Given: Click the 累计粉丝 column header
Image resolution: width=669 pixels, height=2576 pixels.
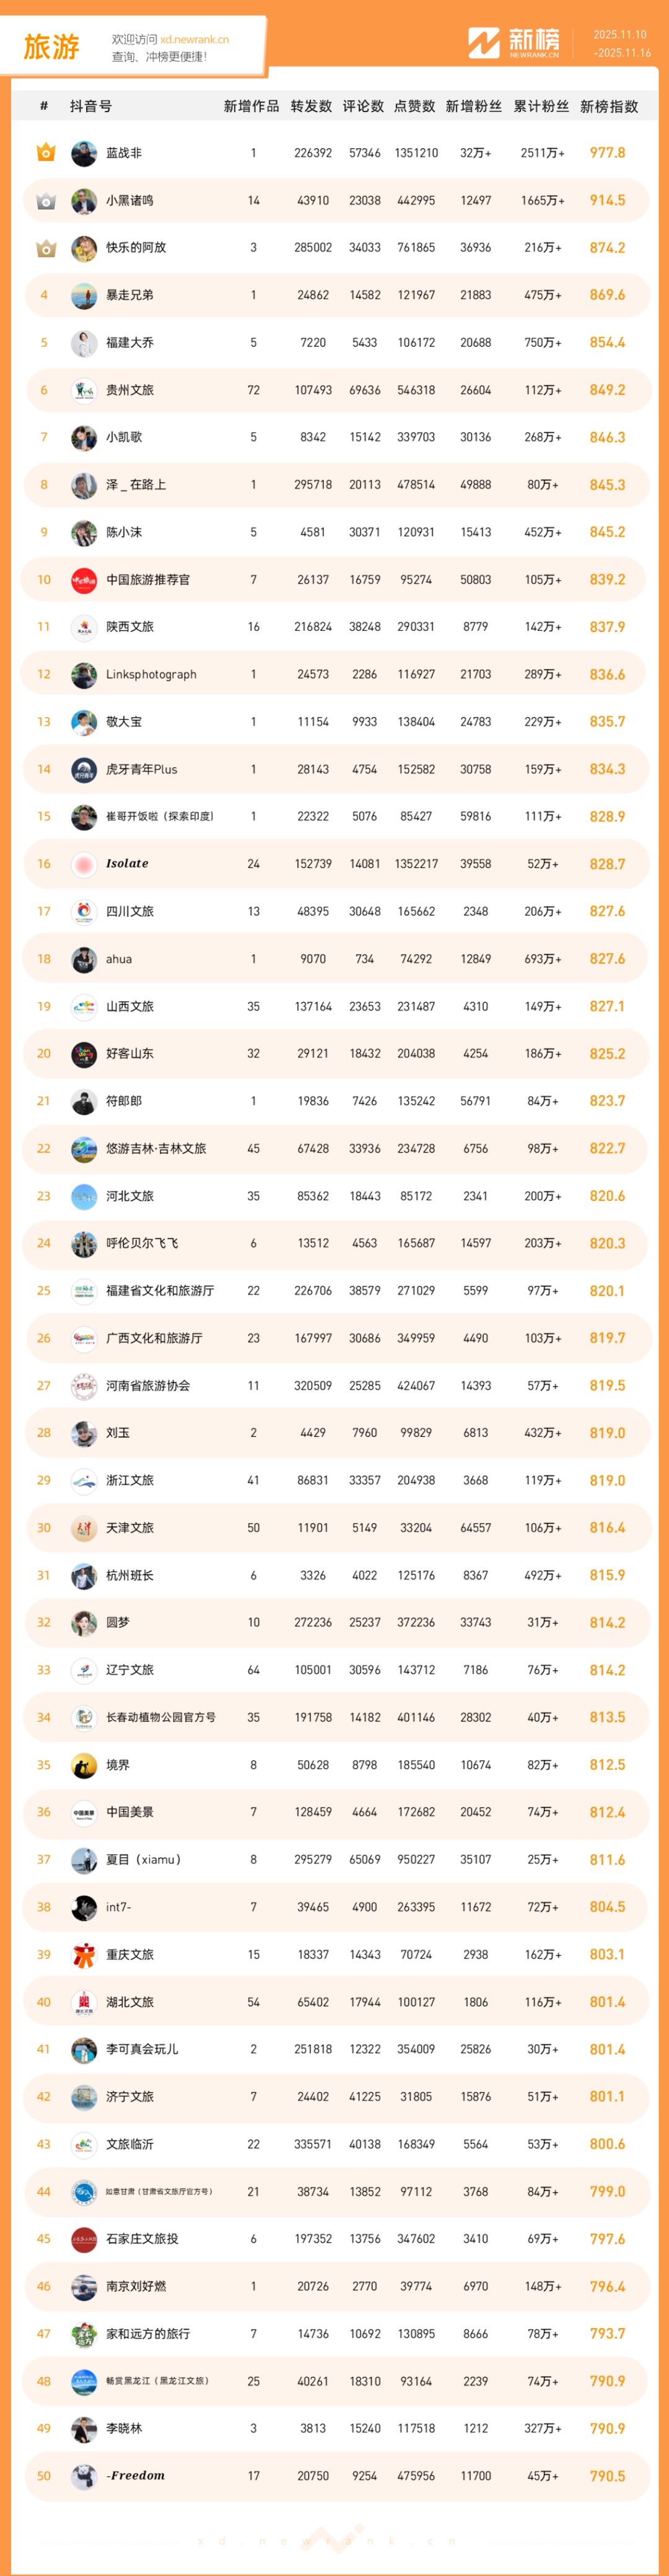Looking at the screenshot, I should (x=541, y=107).
